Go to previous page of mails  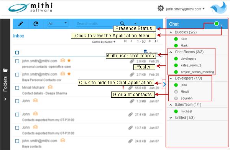tap(131, 41)
